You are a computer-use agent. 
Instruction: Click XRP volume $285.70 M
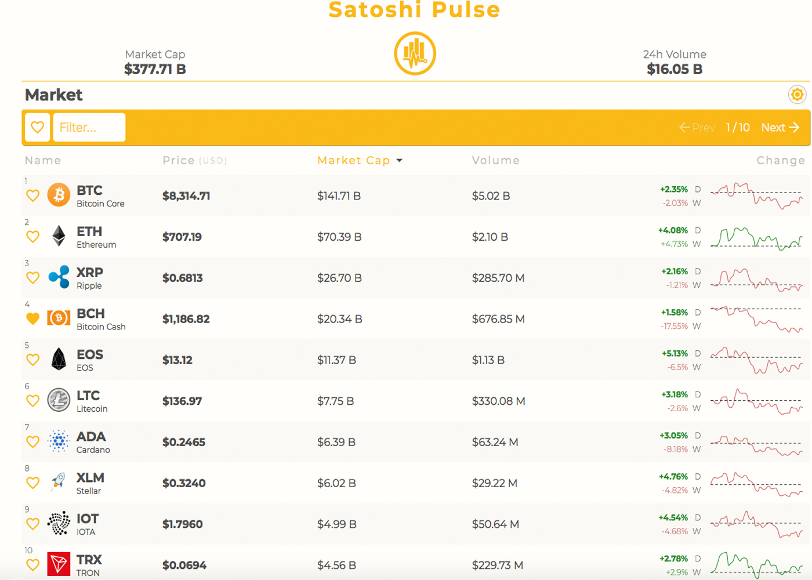498,278
